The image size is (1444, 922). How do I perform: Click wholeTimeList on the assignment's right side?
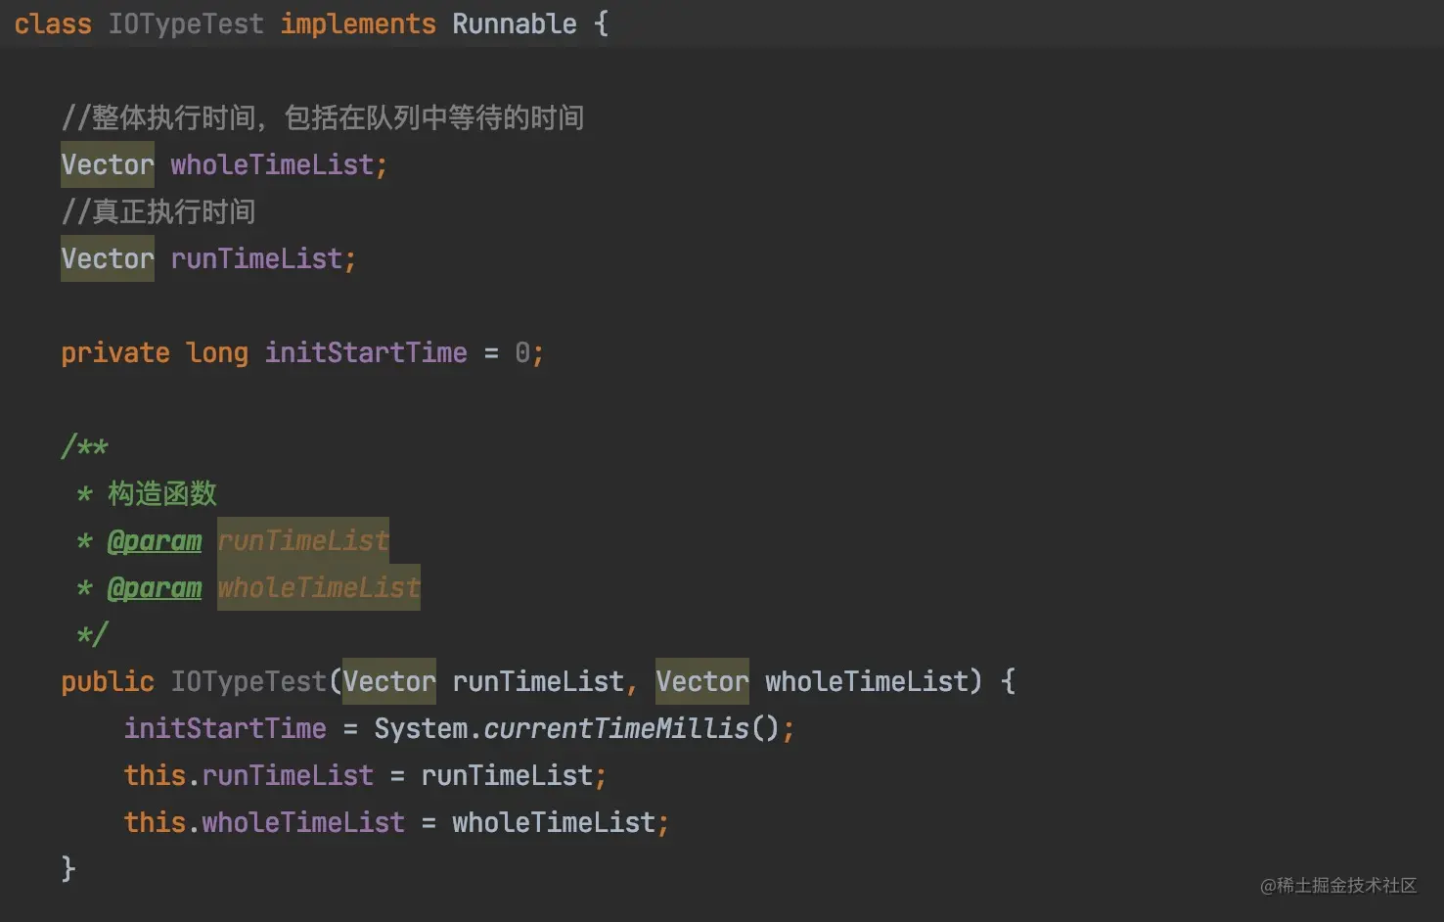[x=554, y=822]
